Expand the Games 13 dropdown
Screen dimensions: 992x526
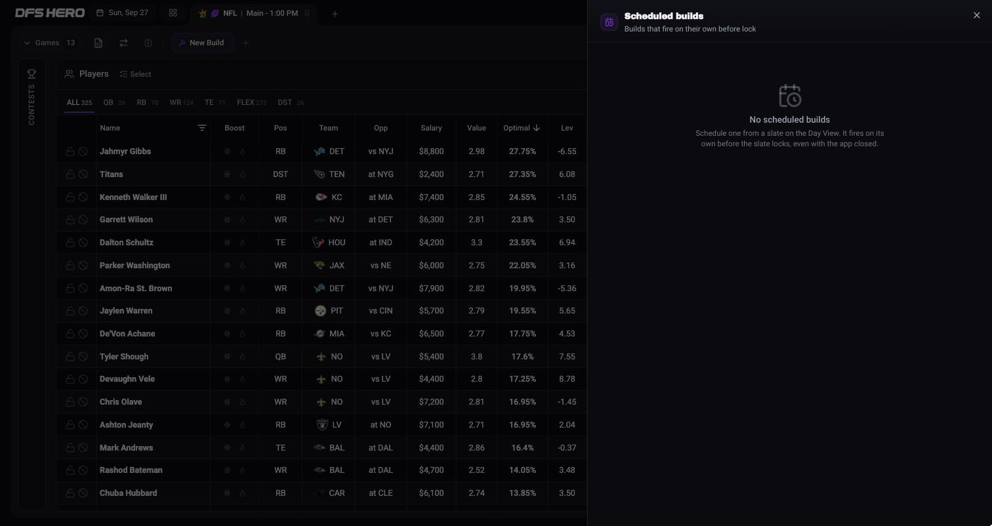(49, 43)
